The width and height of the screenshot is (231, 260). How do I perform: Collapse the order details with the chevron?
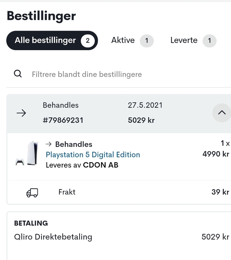(222, 113)
